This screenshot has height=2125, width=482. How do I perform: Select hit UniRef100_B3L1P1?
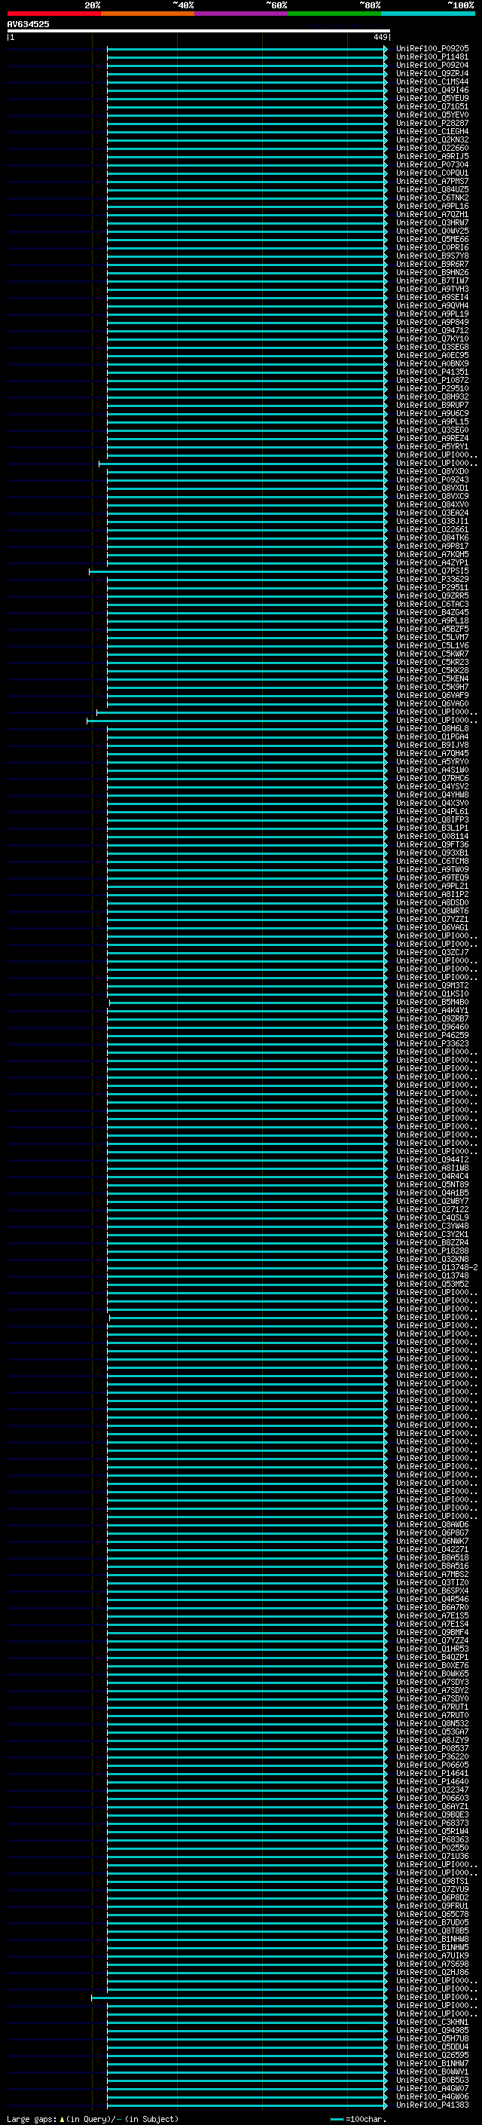pos(432,828)
